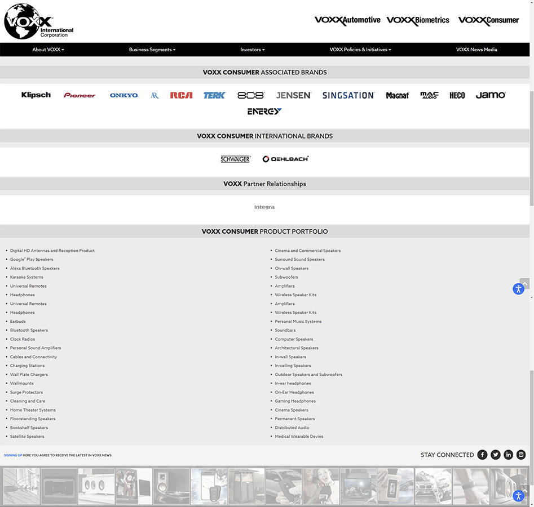
Task: Click the HECO brand logo
Action: pos(457,95)
